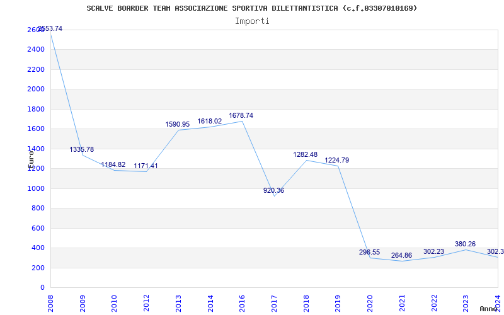
Task: Click the 296.55 data label
Action: point(369,252)
